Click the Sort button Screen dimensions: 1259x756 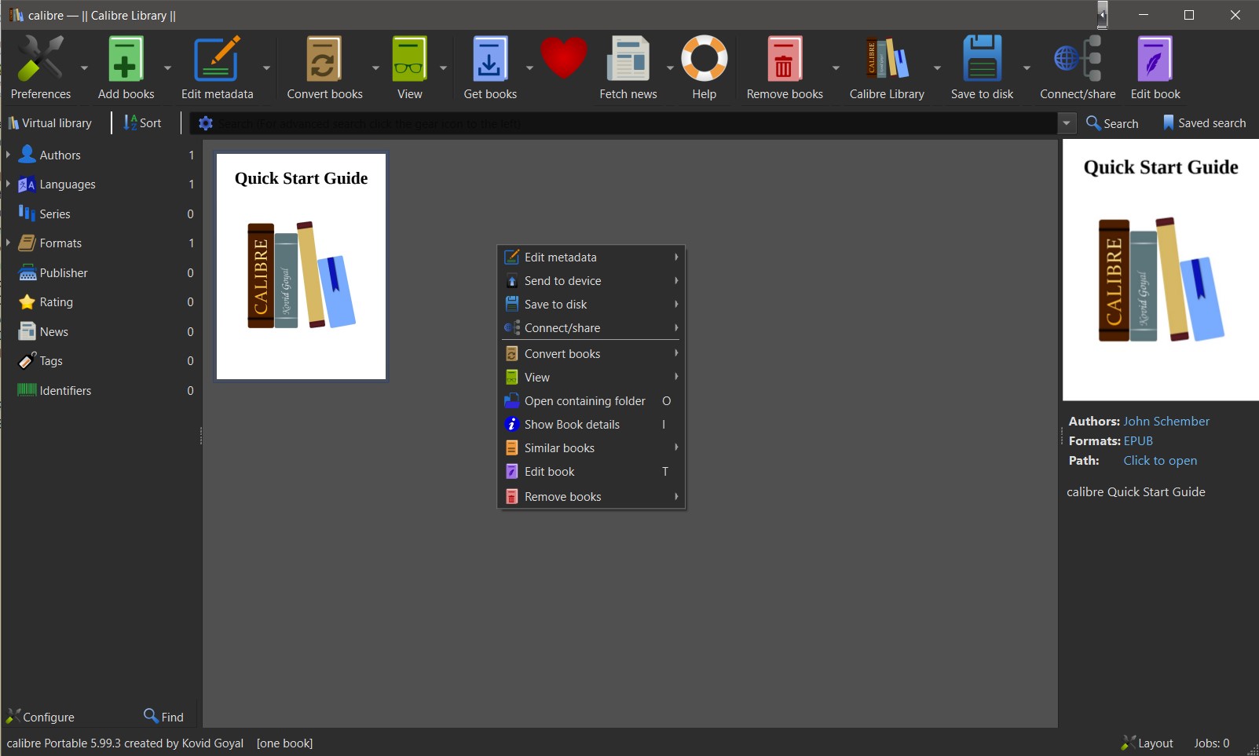pyautogui.click(x=142, y=123)
